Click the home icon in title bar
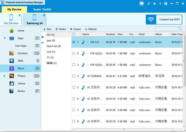Screen dimensions: 186x133 pos(155,3)
